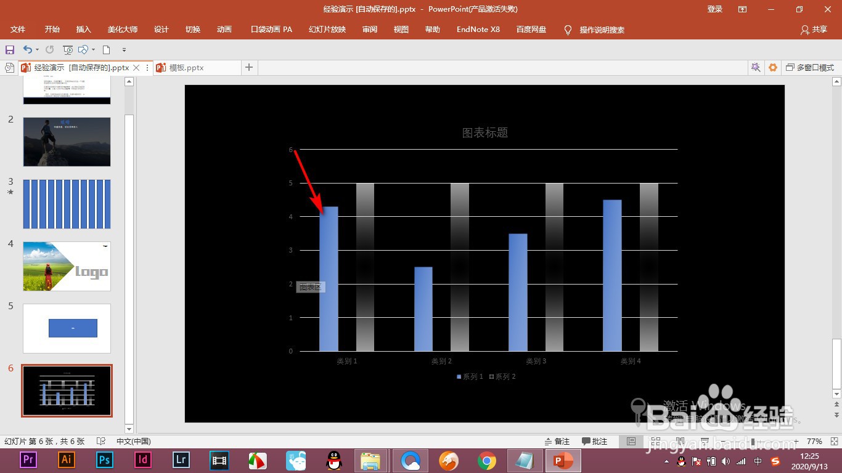Screen dimensions: 842x473
Task: Select slide 3 blue bars thumbnail
Action: click(67, 204)
